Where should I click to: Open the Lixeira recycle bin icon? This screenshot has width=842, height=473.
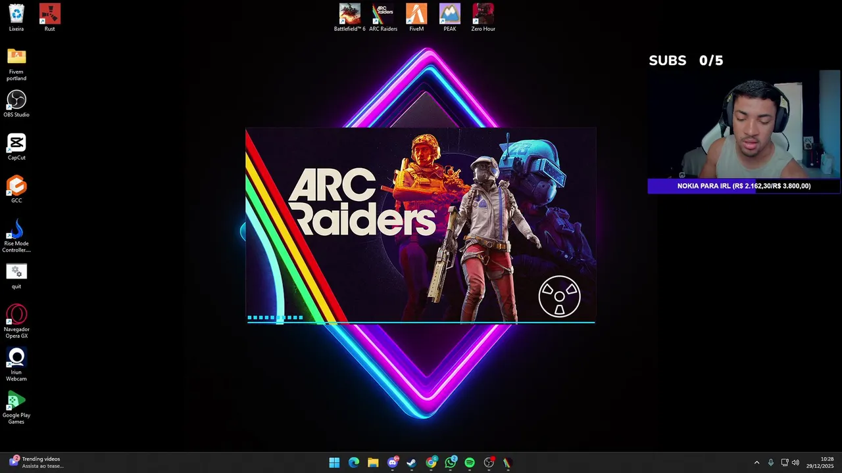[16, 18]
